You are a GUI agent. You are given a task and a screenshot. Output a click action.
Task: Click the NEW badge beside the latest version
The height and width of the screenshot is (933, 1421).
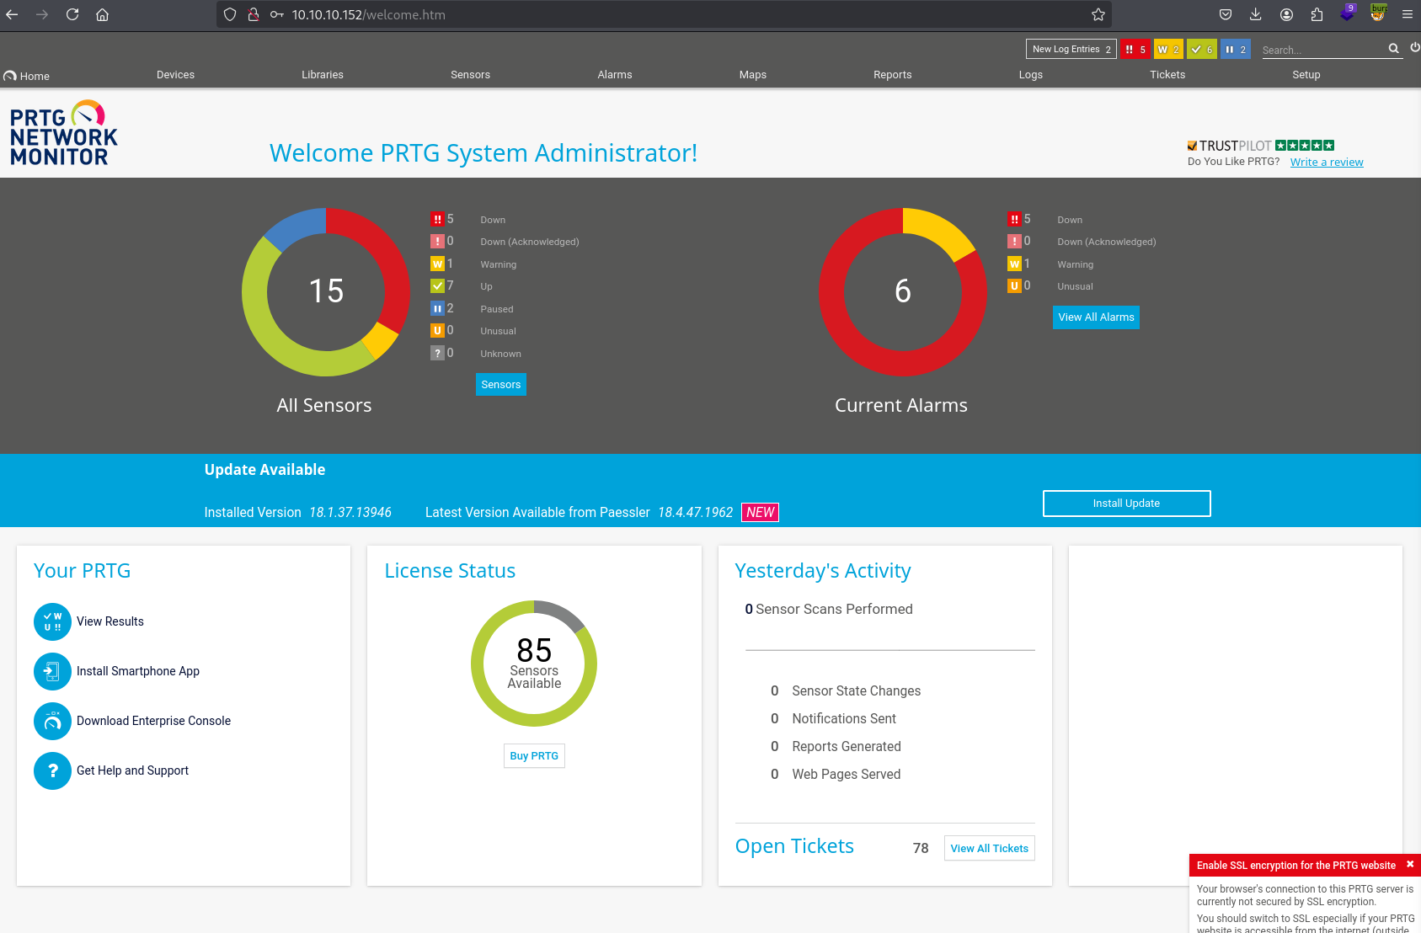point(760,512)
